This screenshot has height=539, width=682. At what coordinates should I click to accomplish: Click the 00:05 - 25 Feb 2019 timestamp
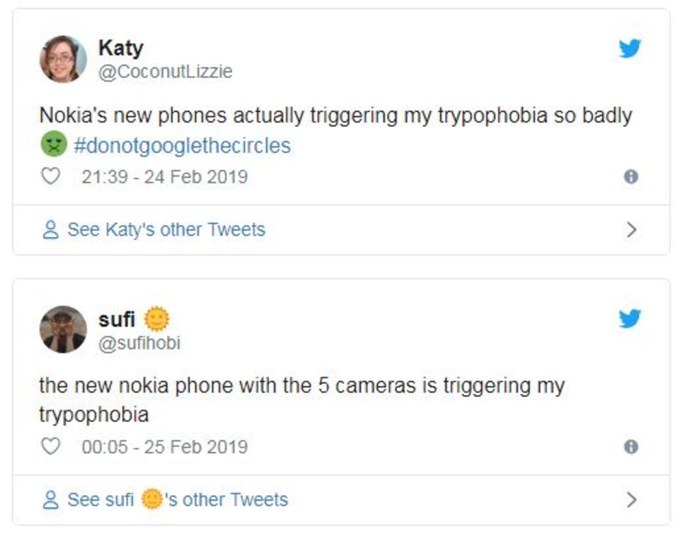click(x=165, y=447)
